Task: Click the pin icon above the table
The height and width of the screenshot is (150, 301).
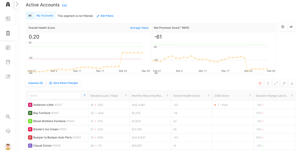Action: coord(284,83)
